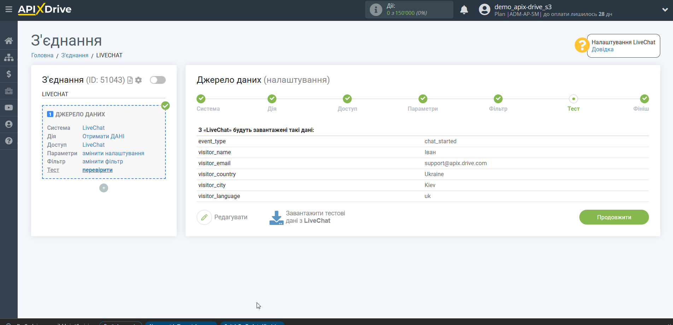Screen dimensions: 673x325
Task: Click the LIVECHAT connection name field
Action: (104, 94)
